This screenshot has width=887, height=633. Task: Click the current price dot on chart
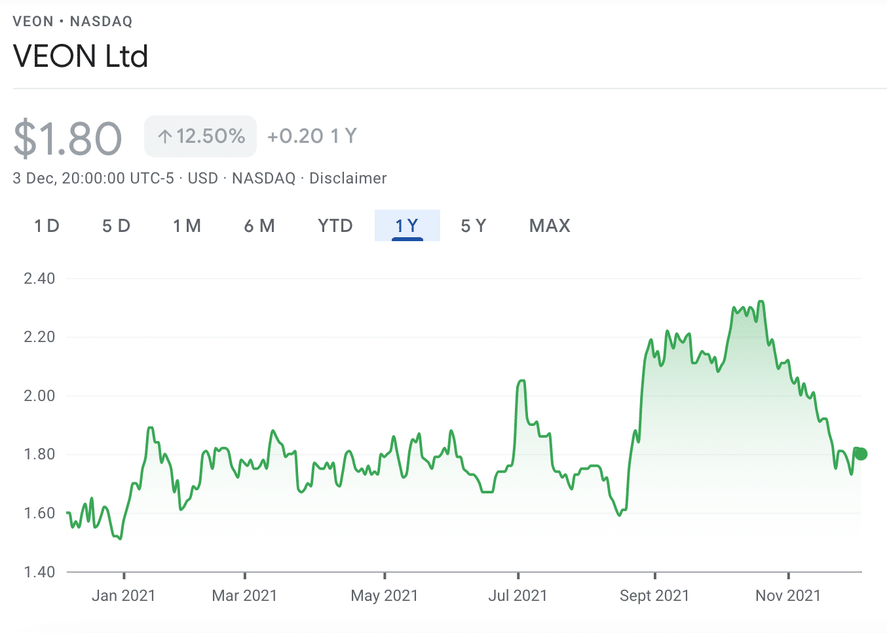861,453
